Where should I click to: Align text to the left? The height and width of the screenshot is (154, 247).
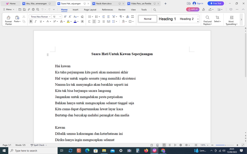coord(89,22)
